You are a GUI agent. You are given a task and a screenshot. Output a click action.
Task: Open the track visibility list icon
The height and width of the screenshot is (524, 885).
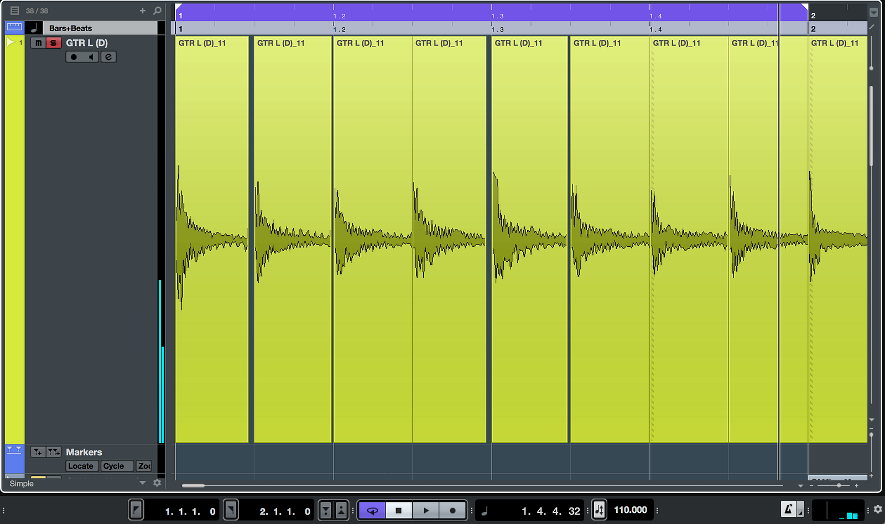(14, 11)
